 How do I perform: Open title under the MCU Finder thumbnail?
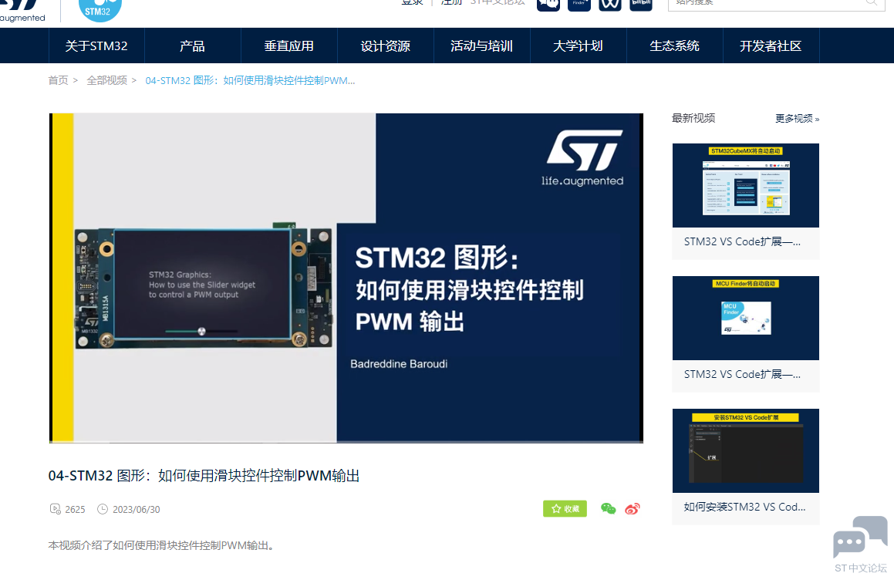pyautogui.click(x=742, y=374)
